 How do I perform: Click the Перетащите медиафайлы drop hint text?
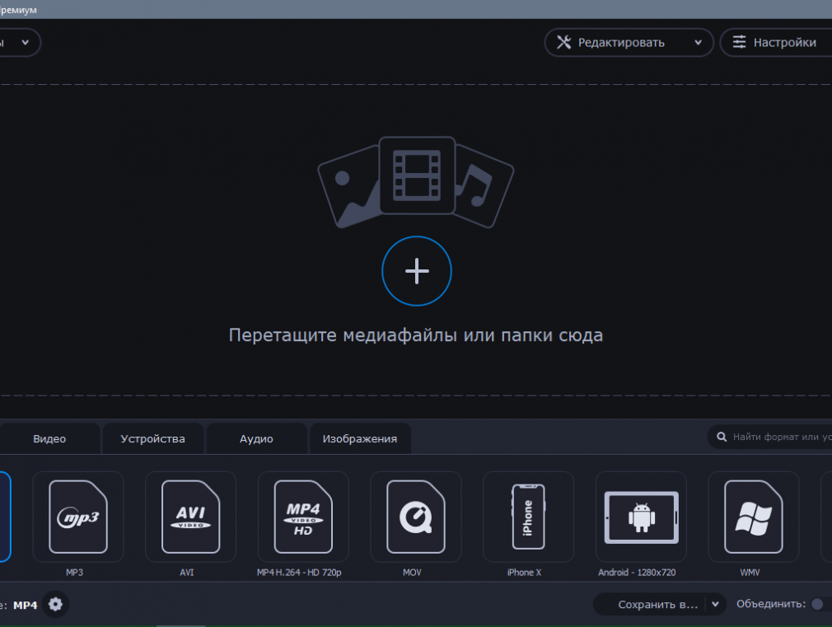tap(416, 335)
